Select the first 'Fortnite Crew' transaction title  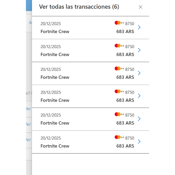point(55,31)
